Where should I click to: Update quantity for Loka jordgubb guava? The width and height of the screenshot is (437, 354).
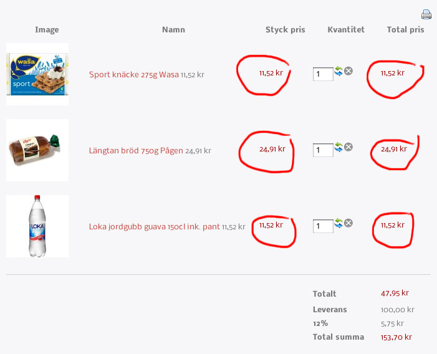tap(339, 222)
